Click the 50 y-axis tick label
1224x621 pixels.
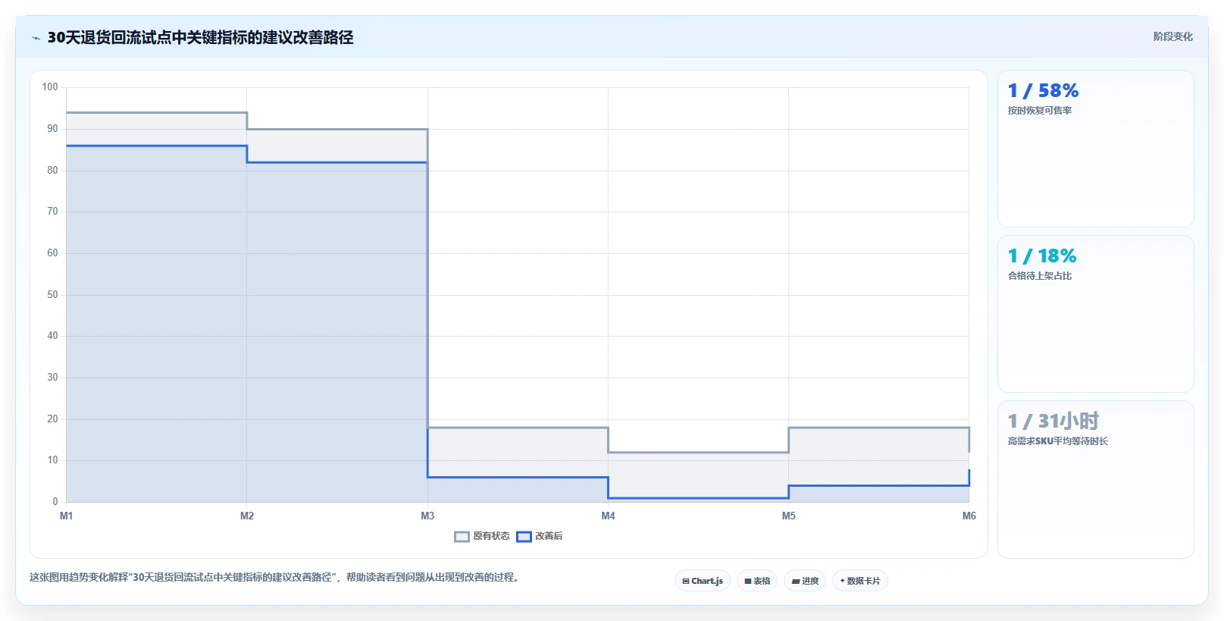[x=52, y=295]
